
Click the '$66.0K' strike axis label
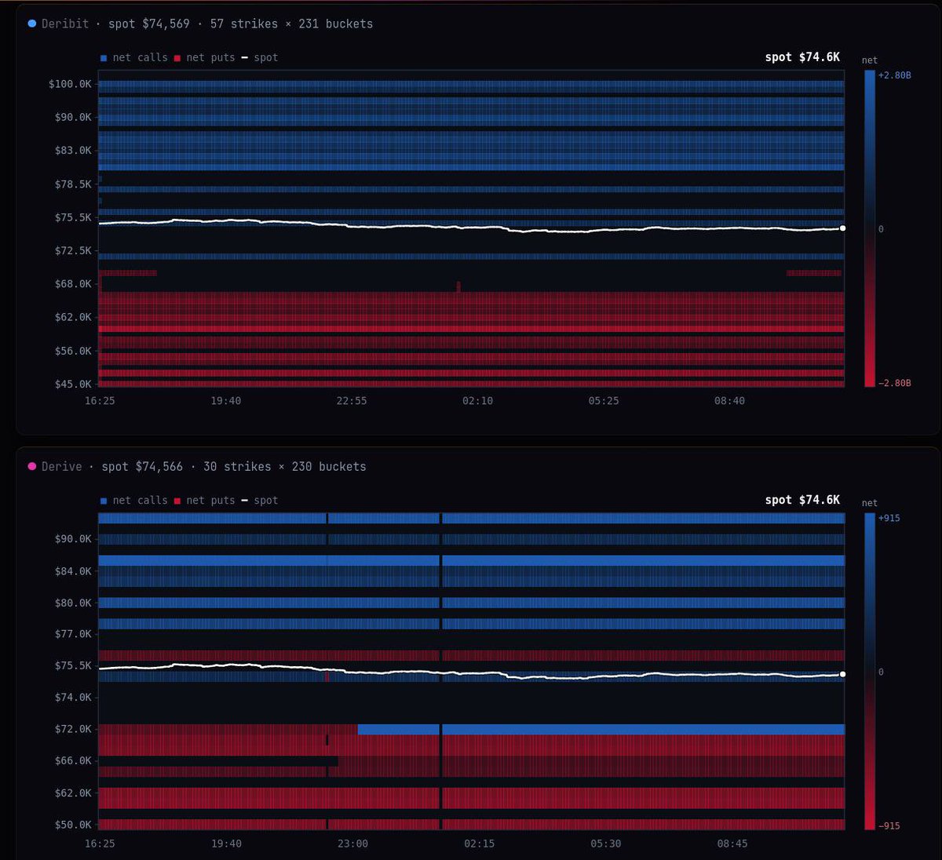[x=73, y=761]
